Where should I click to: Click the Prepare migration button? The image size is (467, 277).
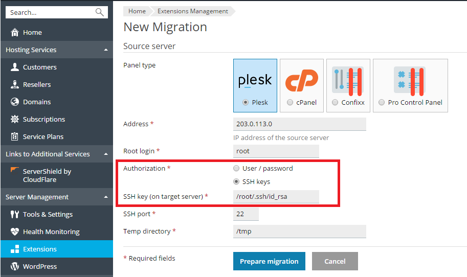coord(269,261)
